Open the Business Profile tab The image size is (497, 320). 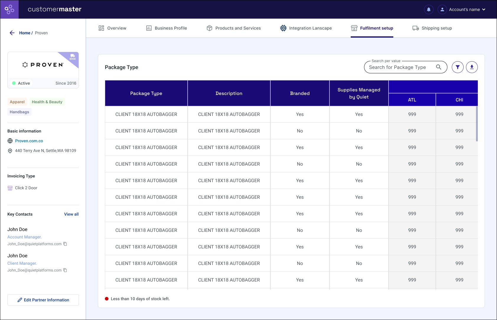[167, 28]
